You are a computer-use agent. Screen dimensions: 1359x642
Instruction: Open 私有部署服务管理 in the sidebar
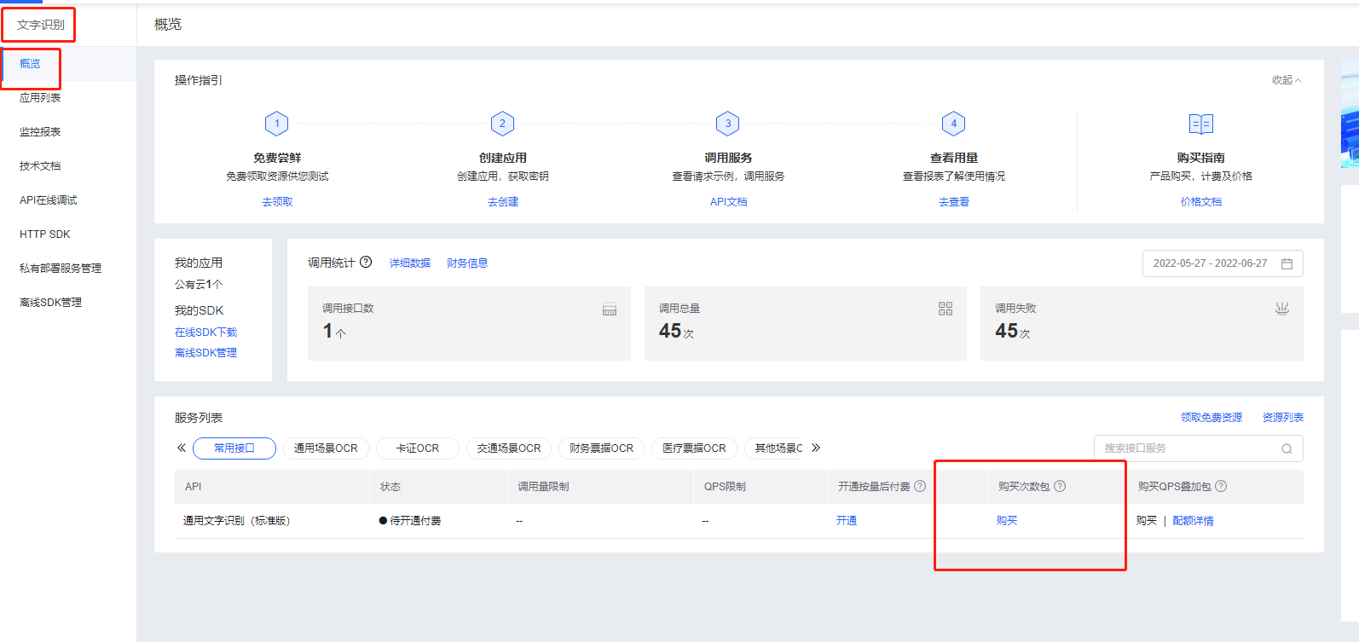(61, 269)
